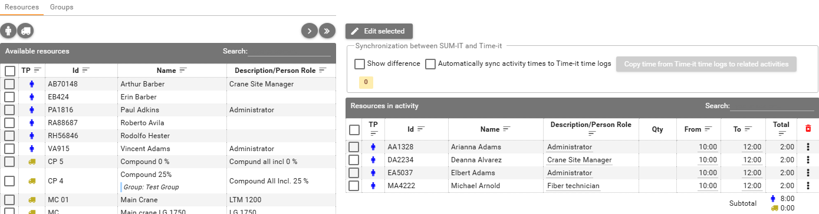This screenshot has width=819, height=214.
Task: Open Fiber technician role field
Action: (574, 186)
